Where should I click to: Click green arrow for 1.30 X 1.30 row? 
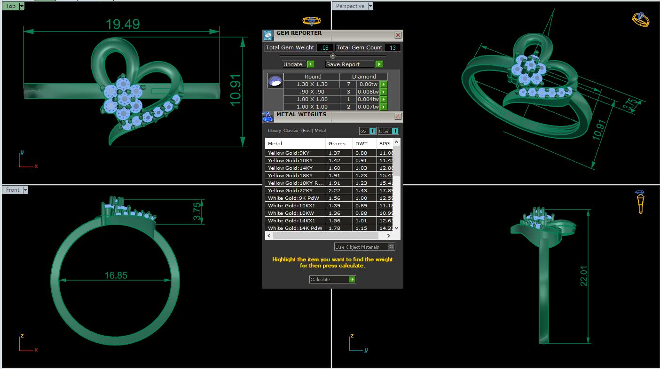[x=384, y=84]
